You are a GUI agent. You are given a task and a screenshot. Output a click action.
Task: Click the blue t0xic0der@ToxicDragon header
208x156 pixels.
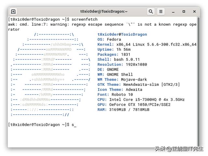[x=122, y=34]
